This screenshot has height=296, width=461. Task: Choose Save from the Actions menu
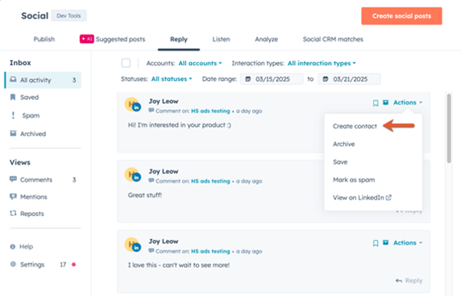tap(340, 161)
